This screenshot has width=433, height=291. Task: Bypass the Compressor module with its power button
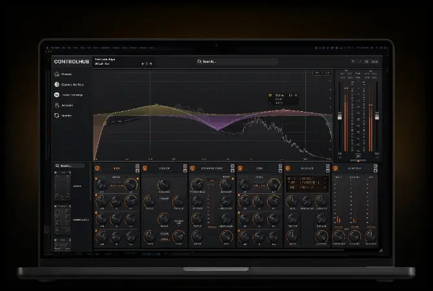coord(192,168)
